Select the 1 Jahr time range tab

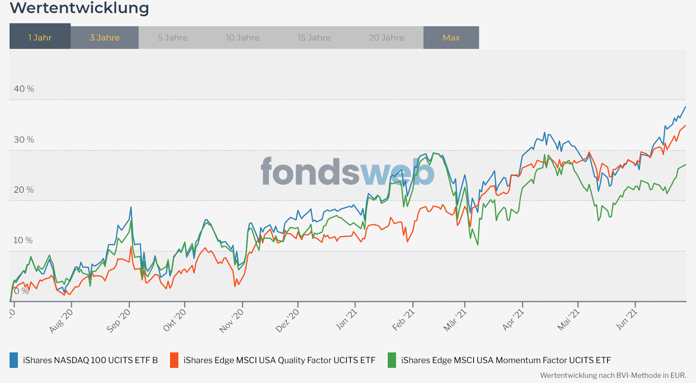tap(40, 37)
